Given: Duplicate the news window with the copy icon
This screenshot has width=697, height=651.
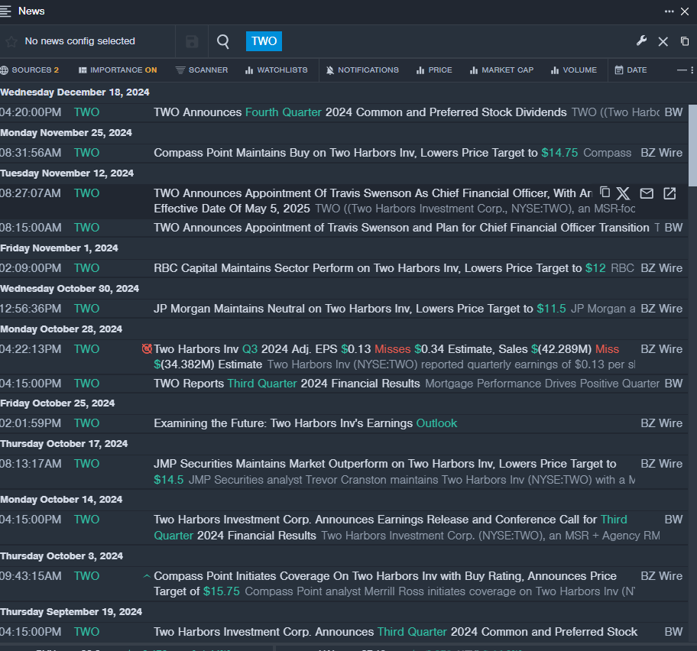Looking at the screenshot, I should tap(685, 41).
